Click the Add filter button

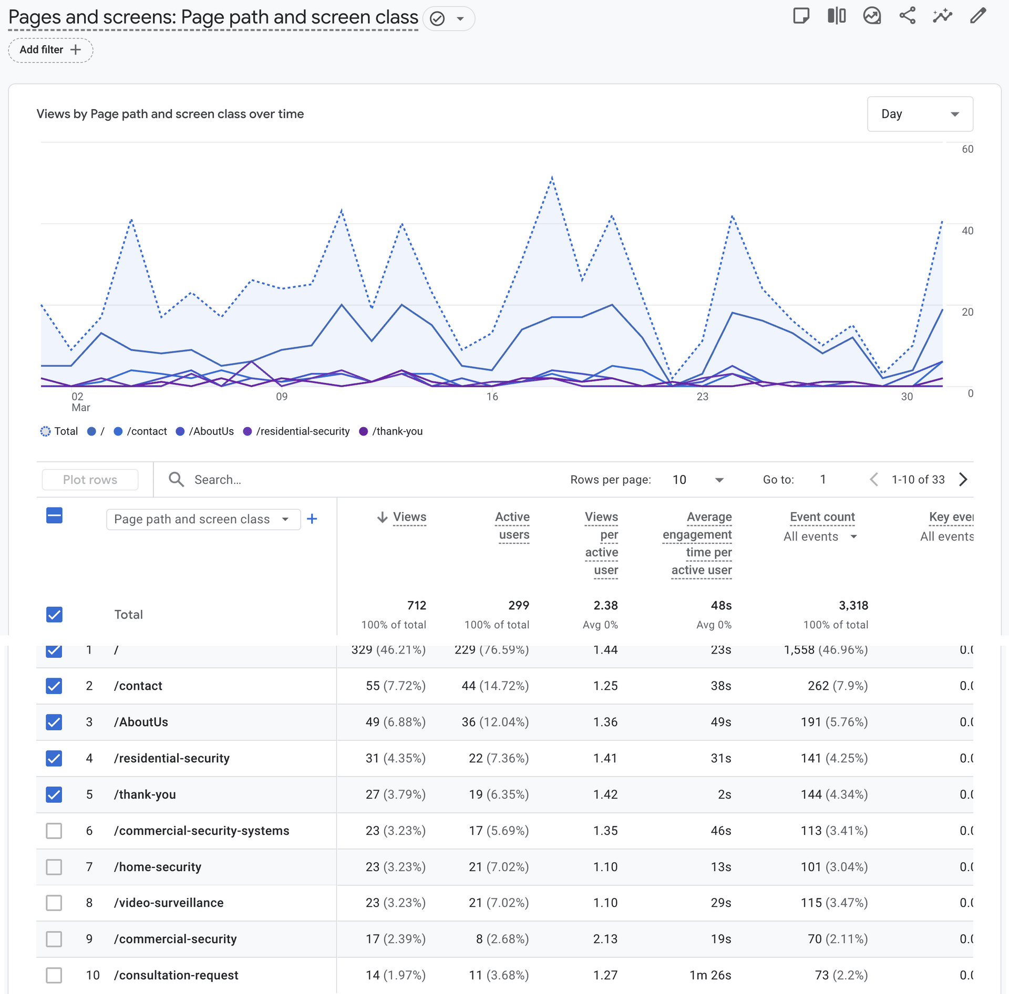point(50,50)
